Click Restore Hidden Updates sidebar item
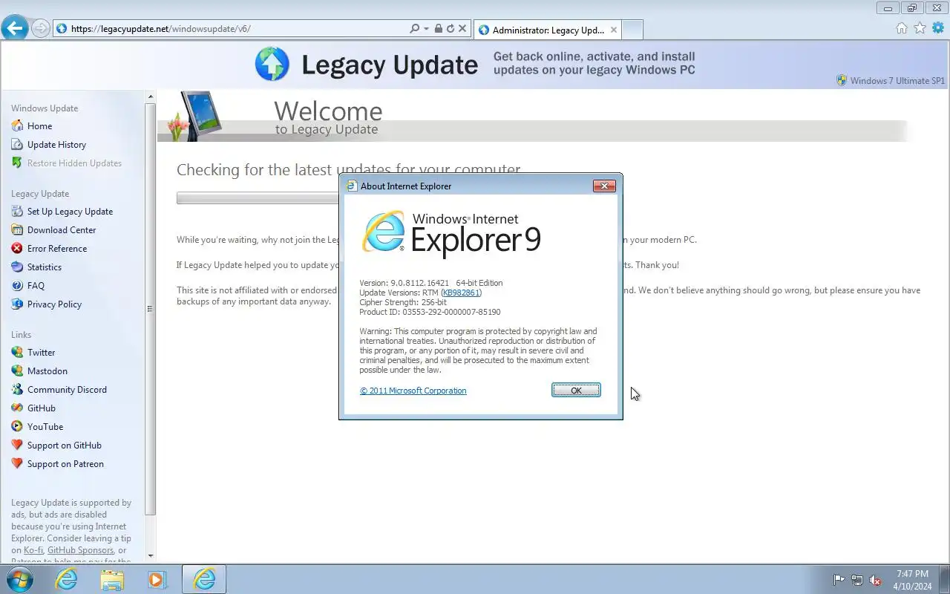950x594 pixels. click(x=74, y=163)
